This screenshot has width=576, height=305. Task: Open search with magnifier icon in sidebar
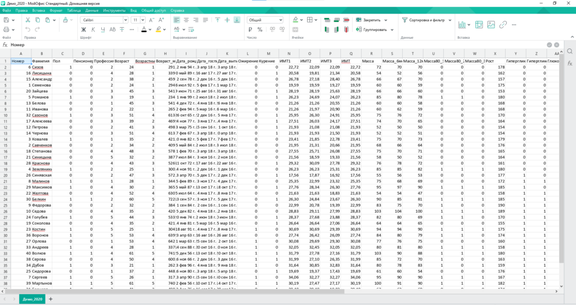(569, 51)
